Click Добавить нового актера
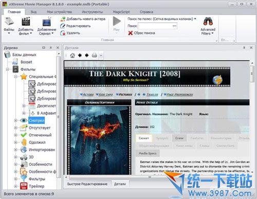 click(83, 19)
